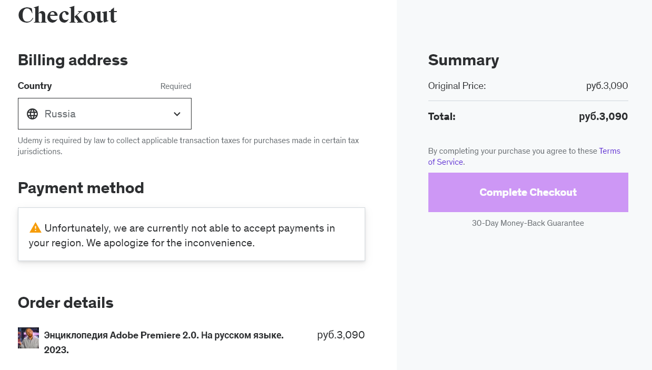Click the Payment method heading
This screenshot has width=652, height=370.
coord(81,188)
